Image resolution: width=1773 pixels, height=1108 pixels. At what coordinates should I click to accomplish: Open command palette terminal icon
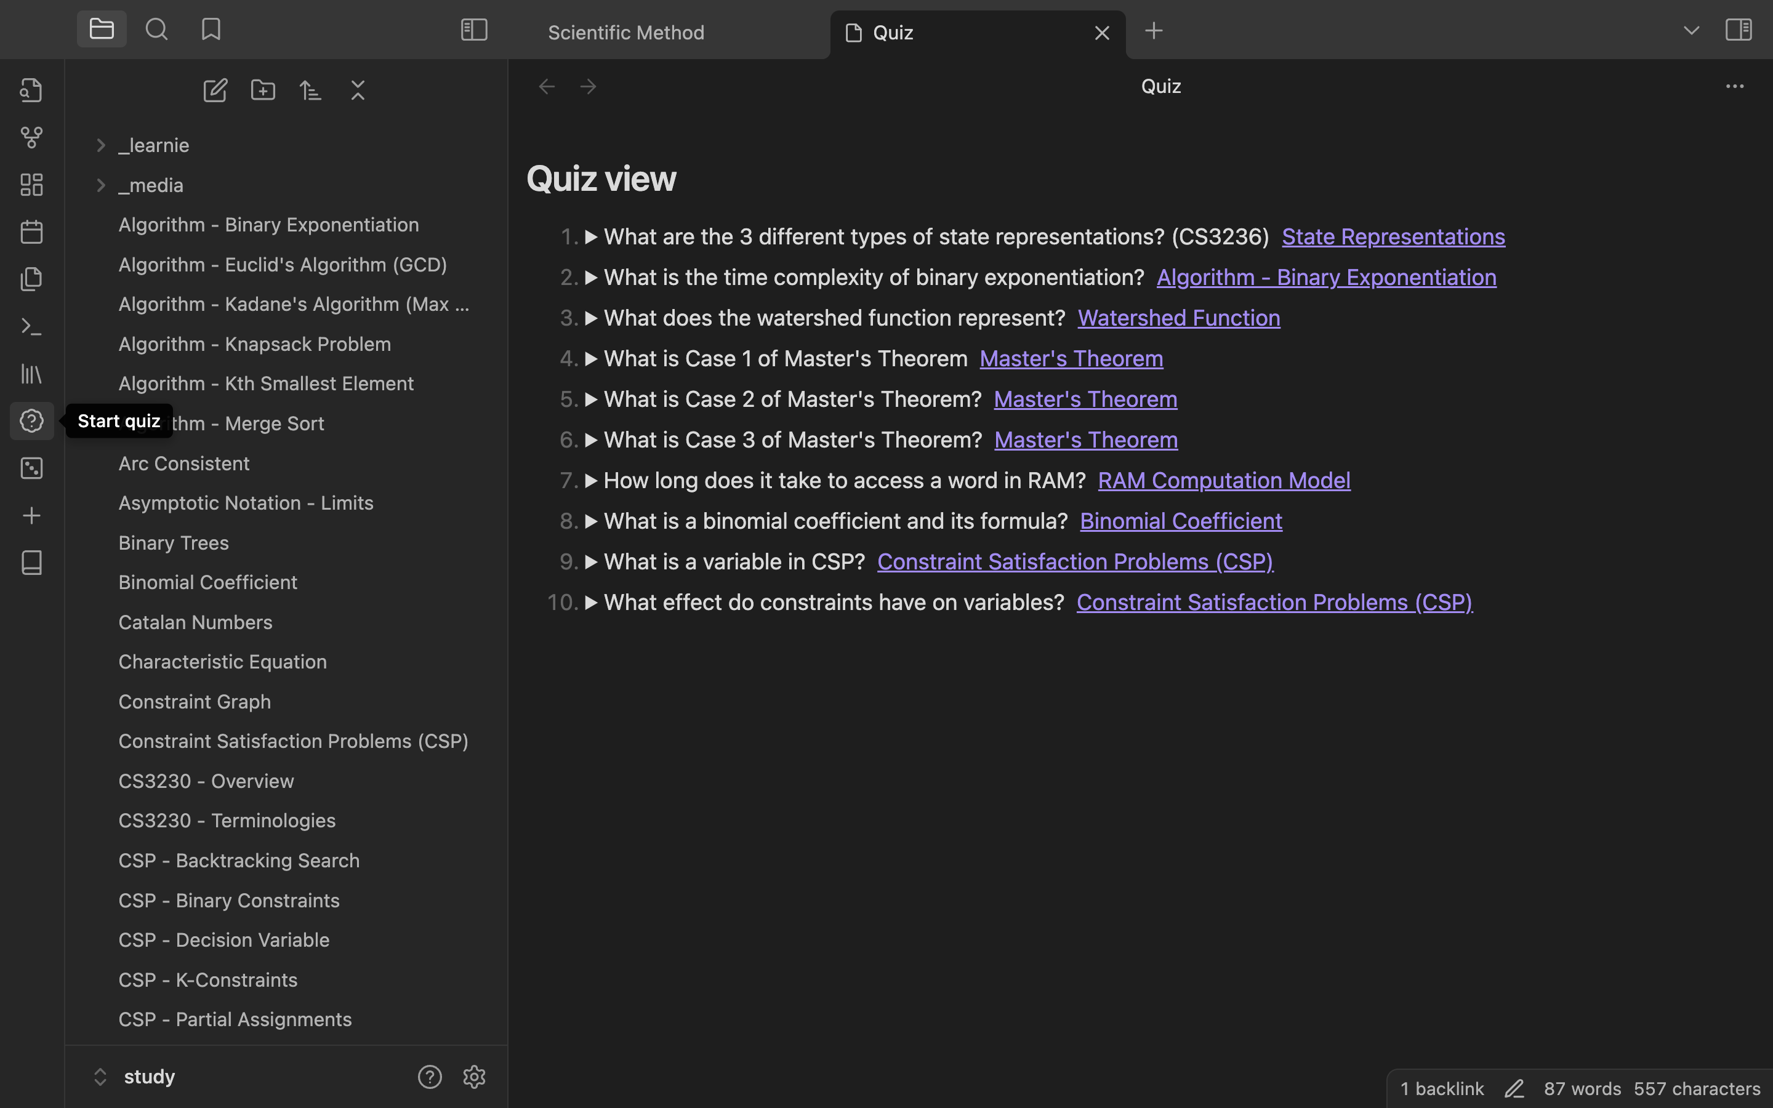tap(31, 327)
